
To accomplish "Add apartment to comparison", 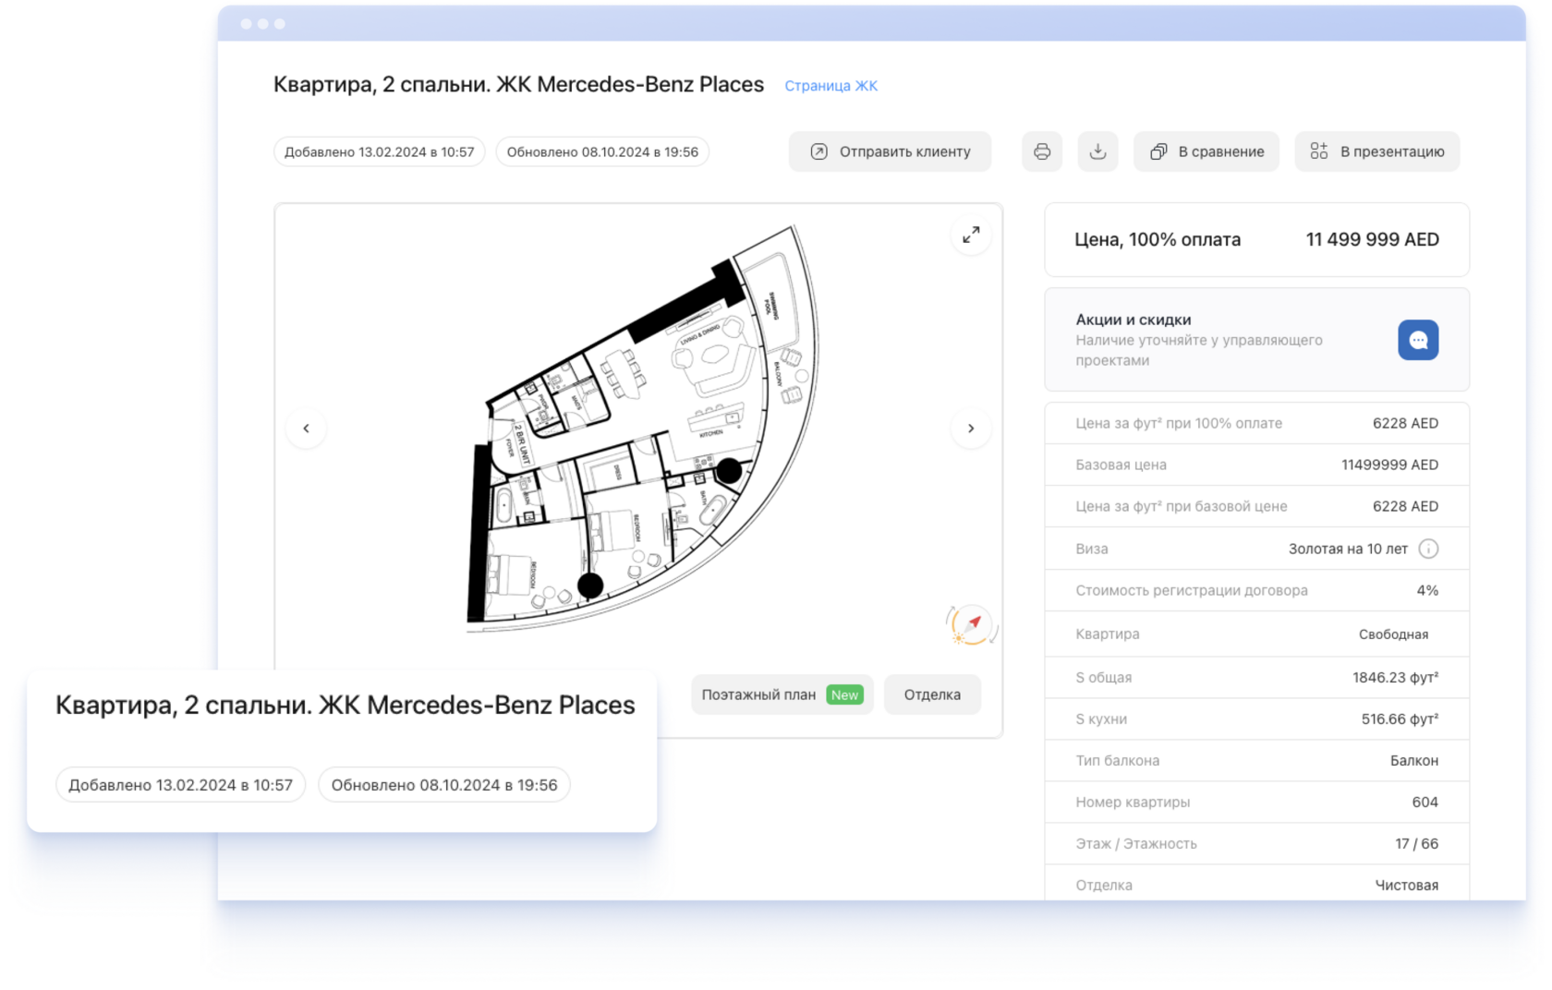I will [x=1206, y=151].
